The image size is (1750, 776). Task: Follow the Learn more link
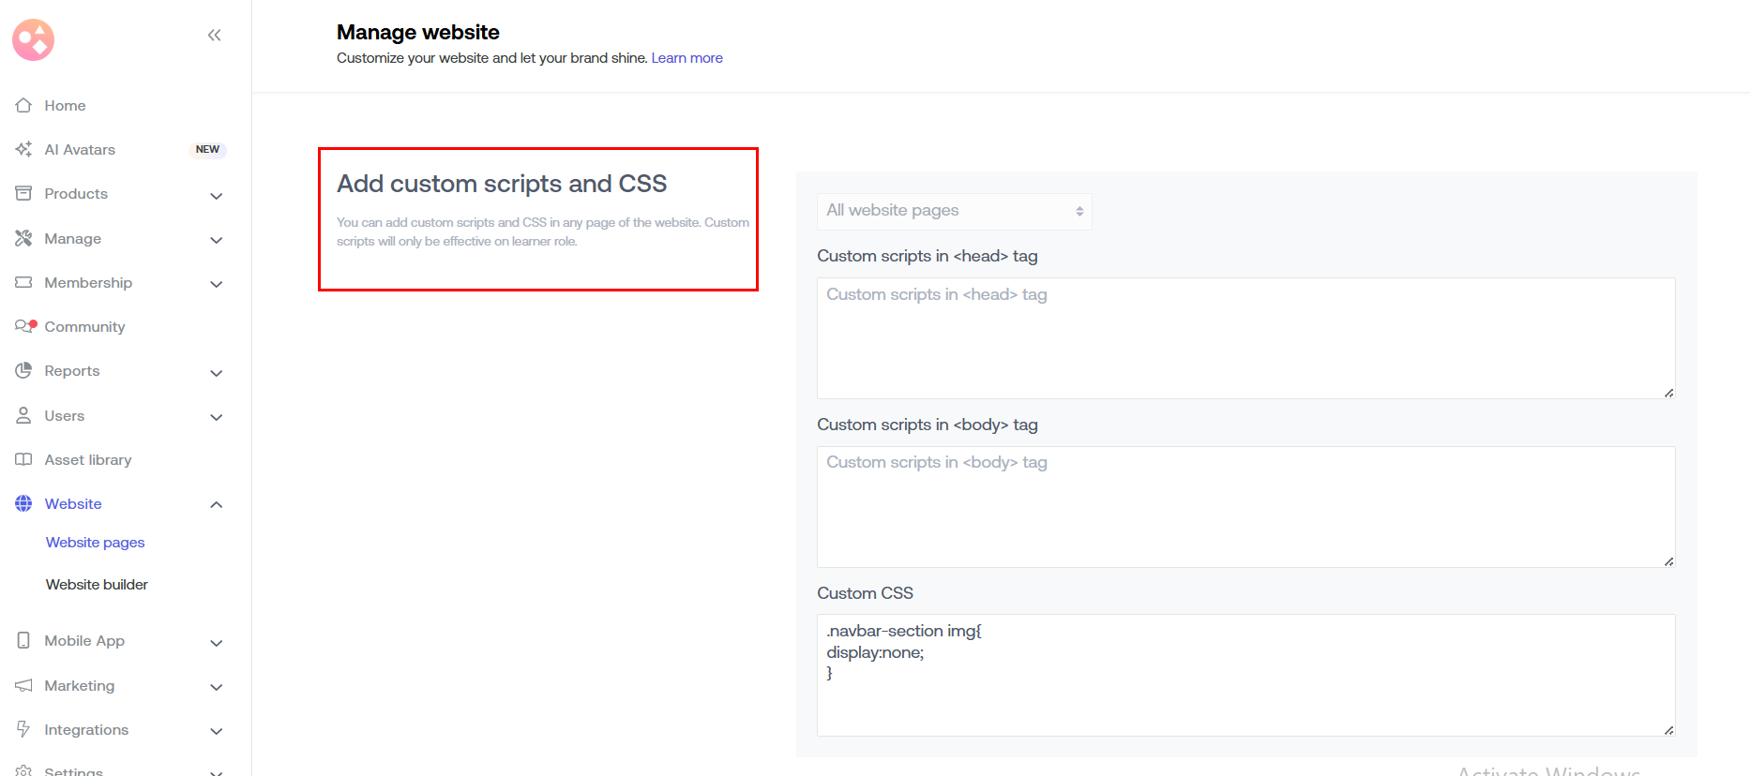click(686, 58)
